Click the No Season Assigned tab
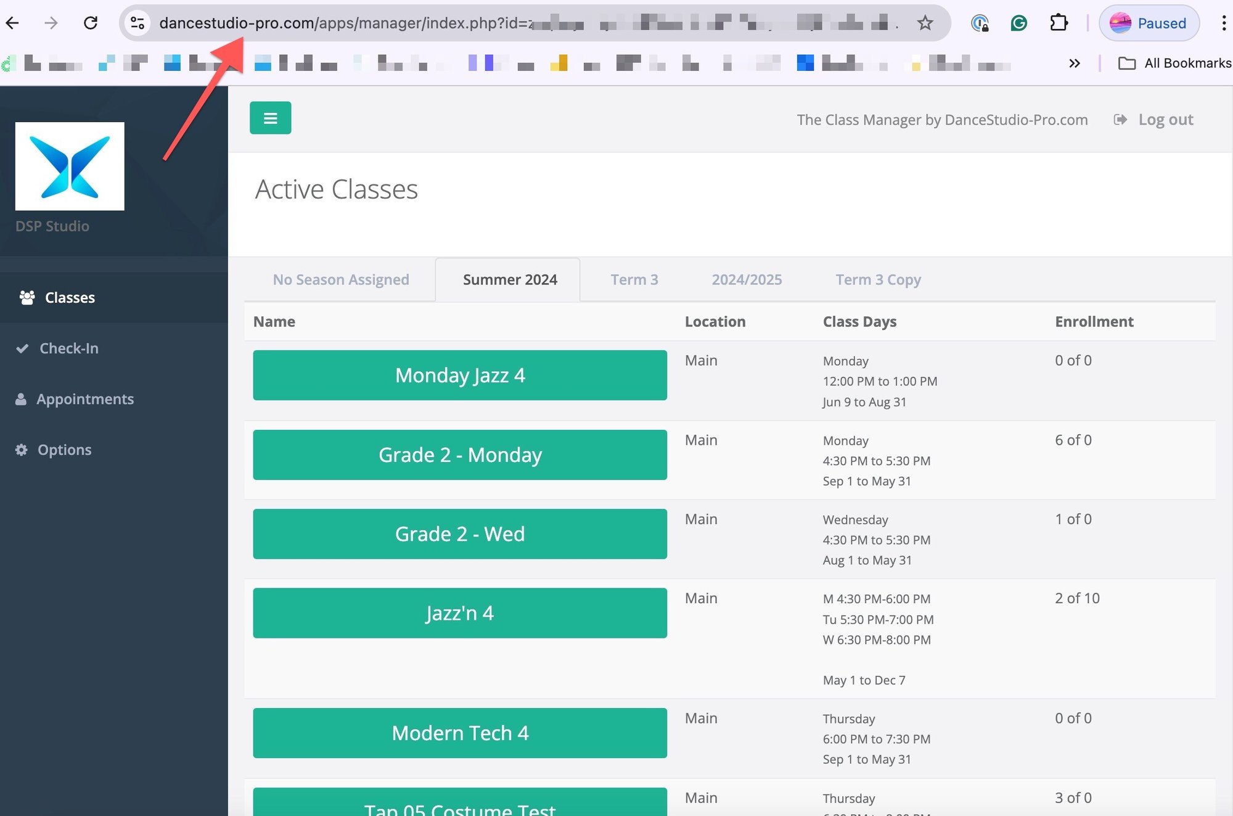Image resolution: width=1233 pixels, height=816 pixels. (340, 279)
